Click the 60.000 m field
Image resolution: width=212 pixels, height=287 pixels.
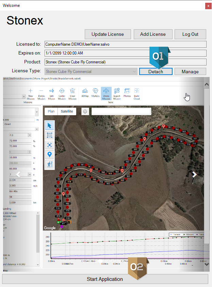pos(20,169)
